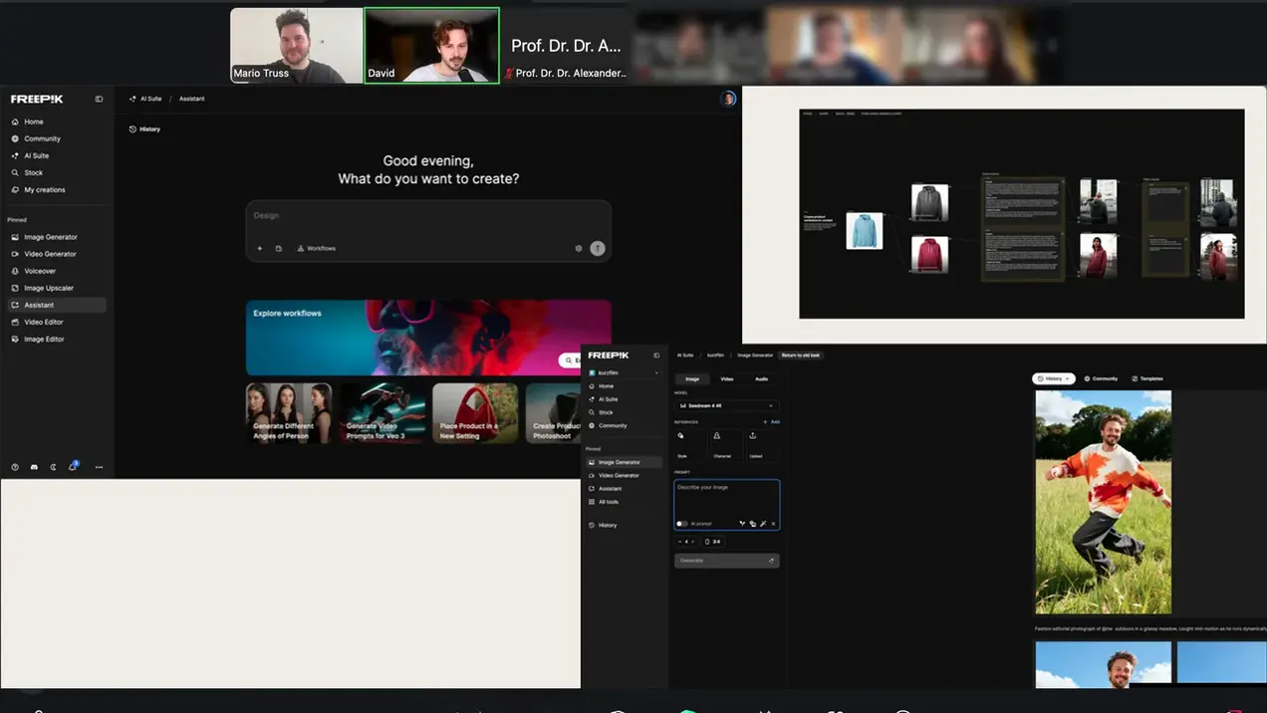This screenshot has width=1267, height=713.
Task: Open the 3:4 aspect ratio selector
Action: [x=713, y=542]
